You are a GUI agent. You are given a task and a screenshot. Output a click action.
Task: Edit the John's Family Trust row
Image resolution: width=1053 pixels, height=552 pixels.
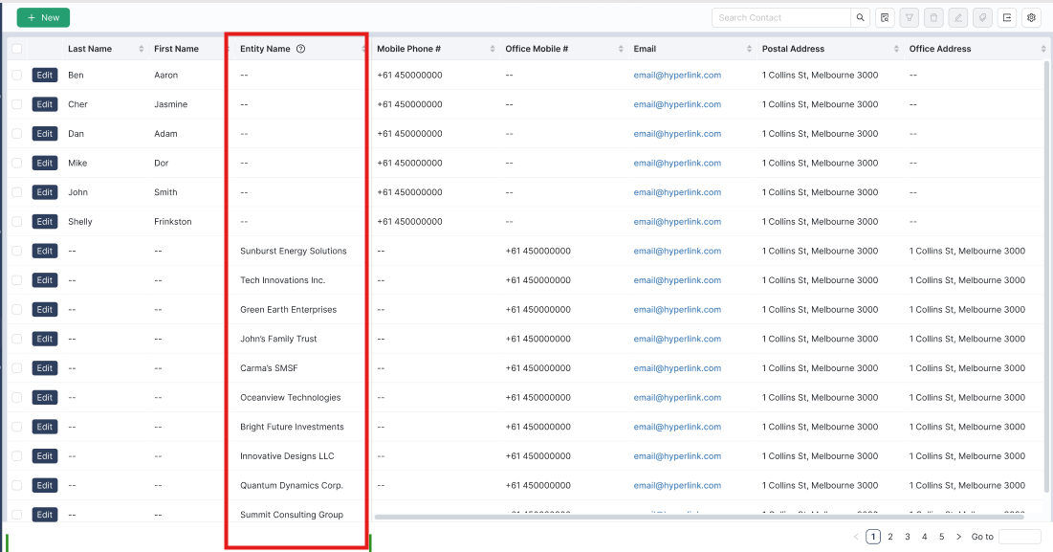(x=45, y=339)
